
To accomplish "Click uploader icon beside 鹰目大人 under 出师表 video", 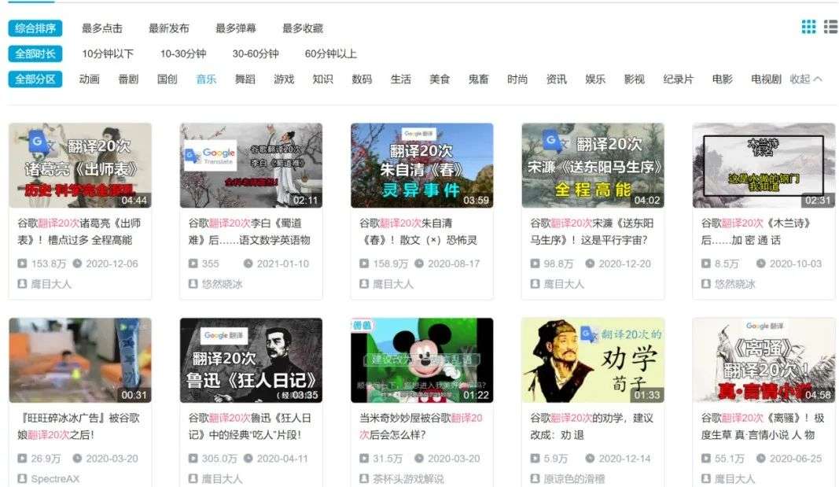I will coord(22,284).
